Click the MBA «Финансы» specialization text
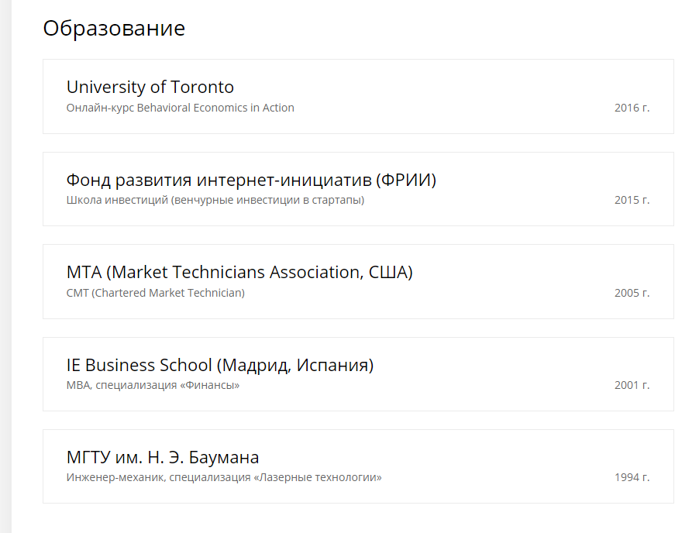Image resolution: width=699 pixels, height=533 pixels. [153, 385]
